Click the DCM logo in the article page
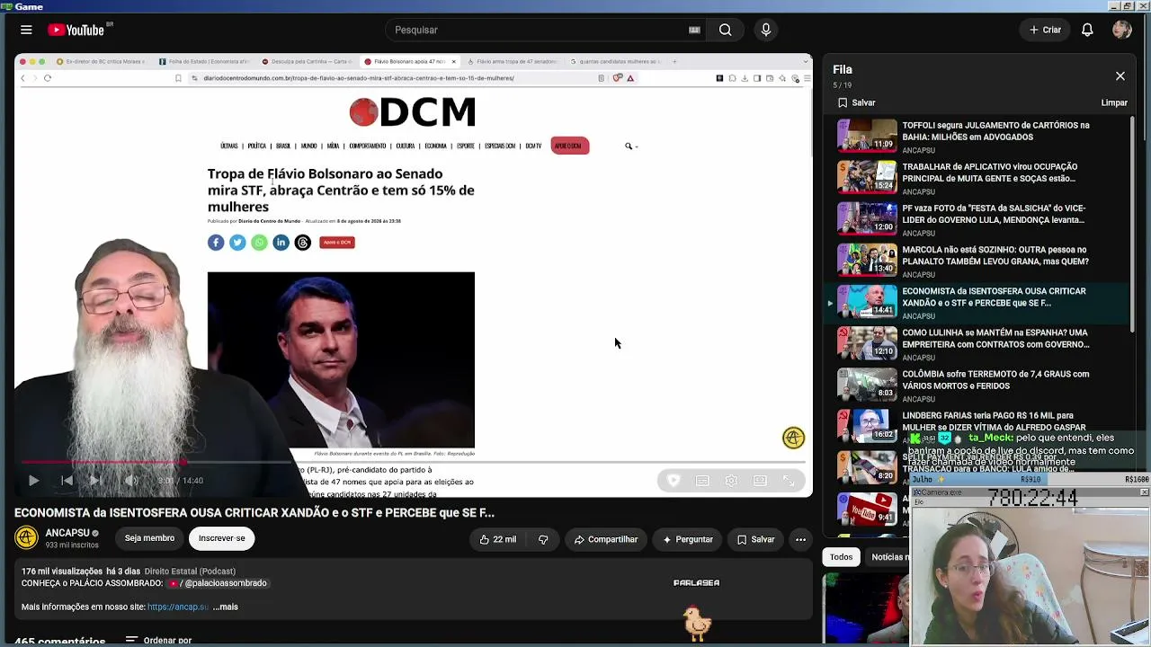 pos(413,112)
